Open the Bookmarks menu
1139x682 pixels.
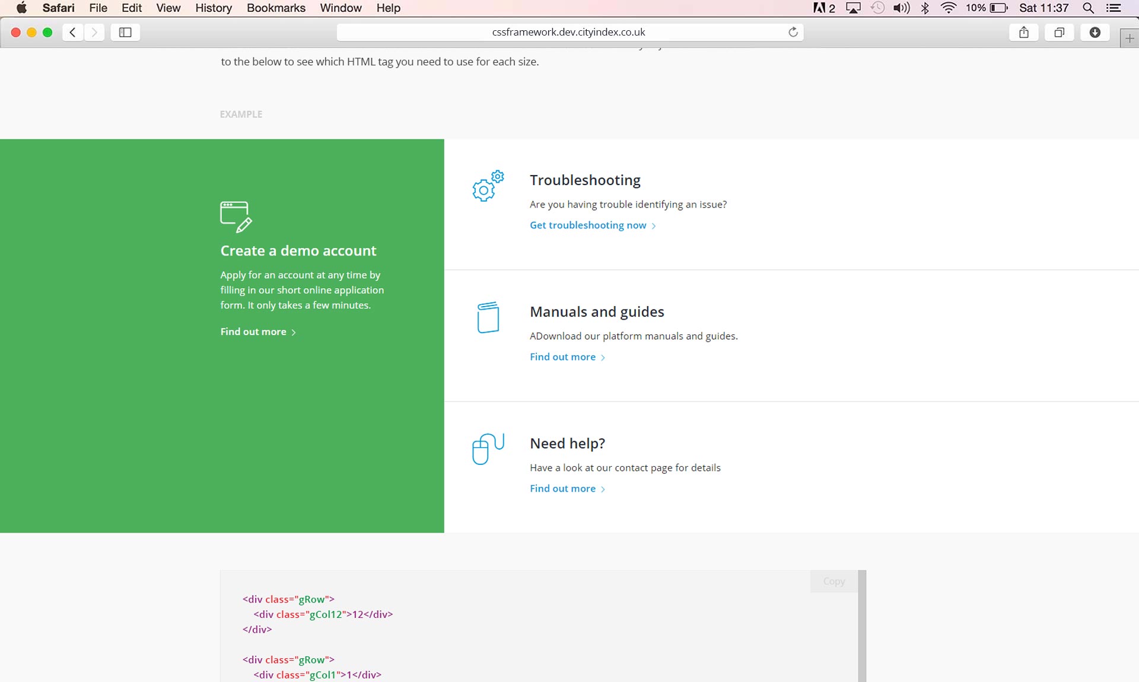coord(276,8)
